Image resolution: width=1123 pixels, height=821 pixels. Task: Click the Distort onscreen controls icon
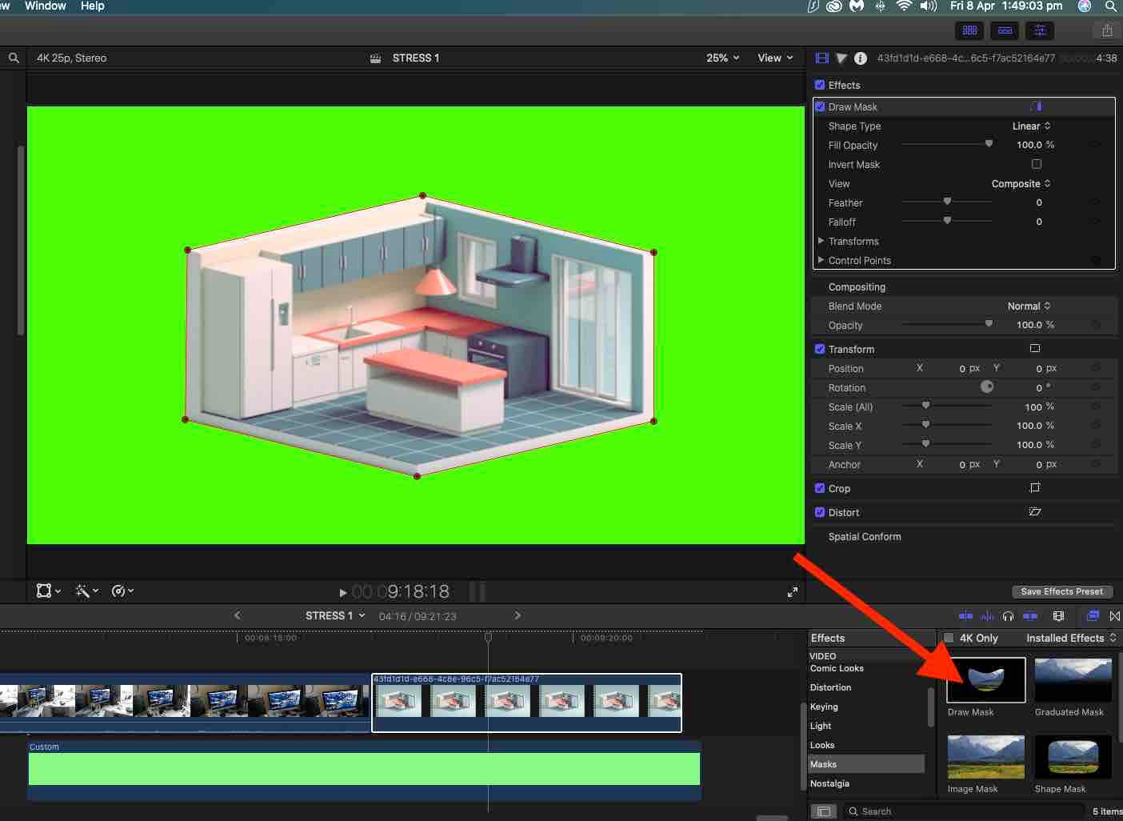coord(1034,512)
